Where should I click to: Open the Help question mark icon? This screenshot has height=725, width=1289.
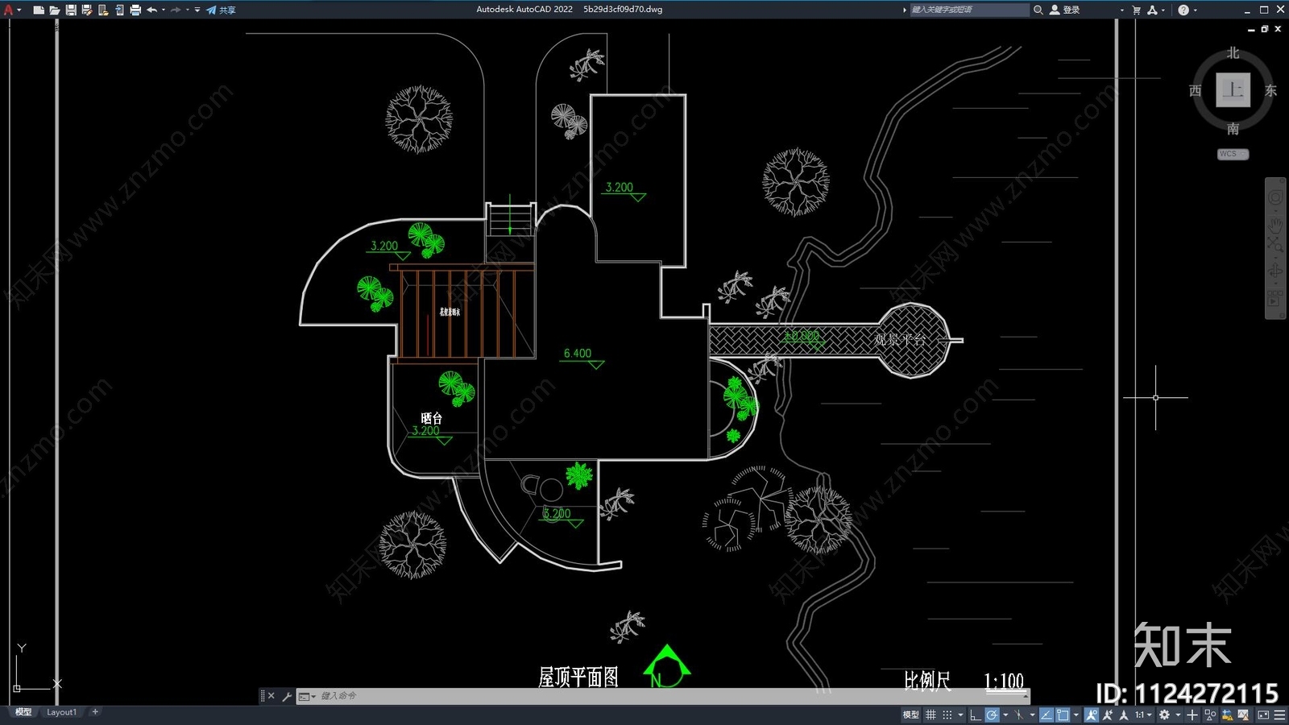tap(1183, 10)
